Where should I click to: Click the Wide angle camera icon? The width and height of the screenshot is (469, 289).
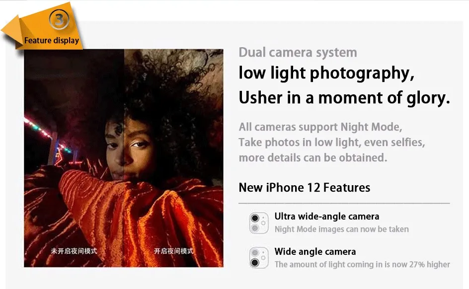click(x=259, y=258)
